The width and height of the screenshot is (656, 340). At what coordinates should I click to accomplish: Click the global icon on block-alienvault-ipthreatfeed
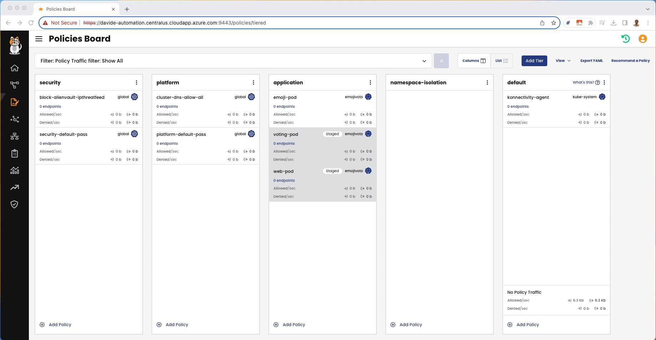134,97
